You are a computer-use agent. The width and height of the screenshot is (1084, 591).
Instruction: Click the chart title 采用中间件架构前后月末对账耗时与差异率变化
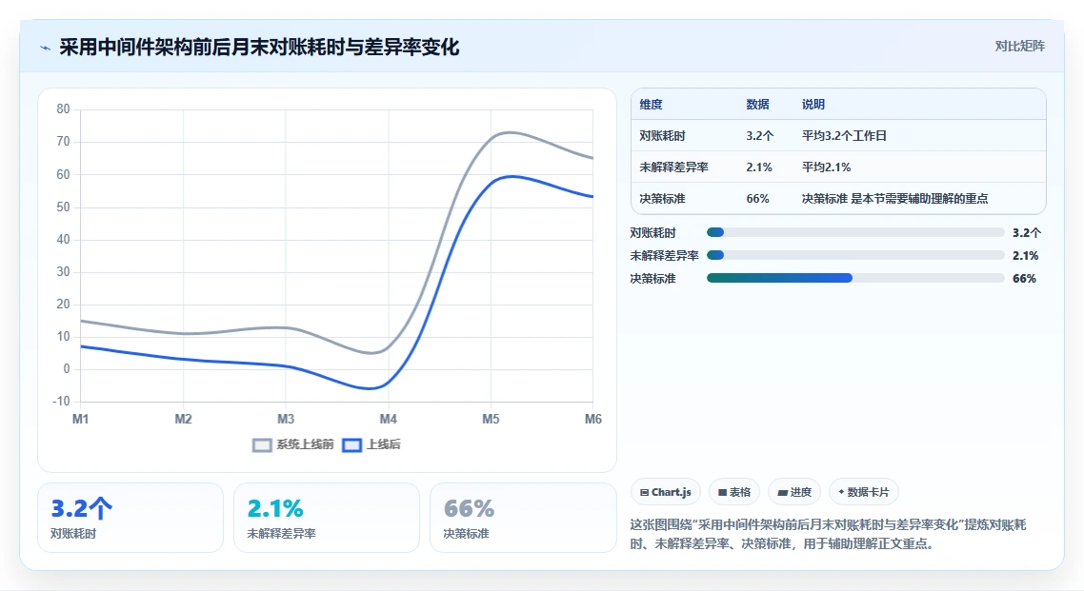[x=259, y=47]
